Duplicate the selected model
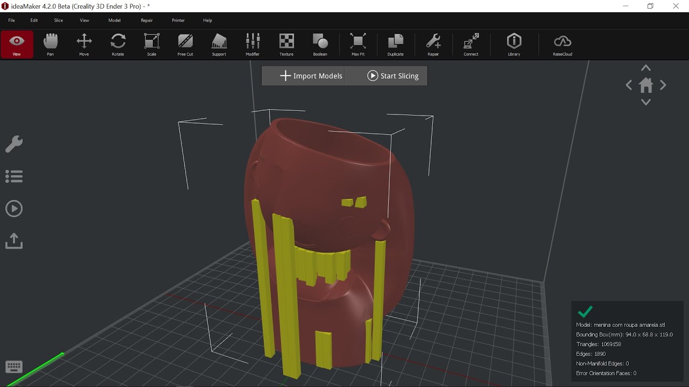The image size is (689, 387). pos(396,44)
